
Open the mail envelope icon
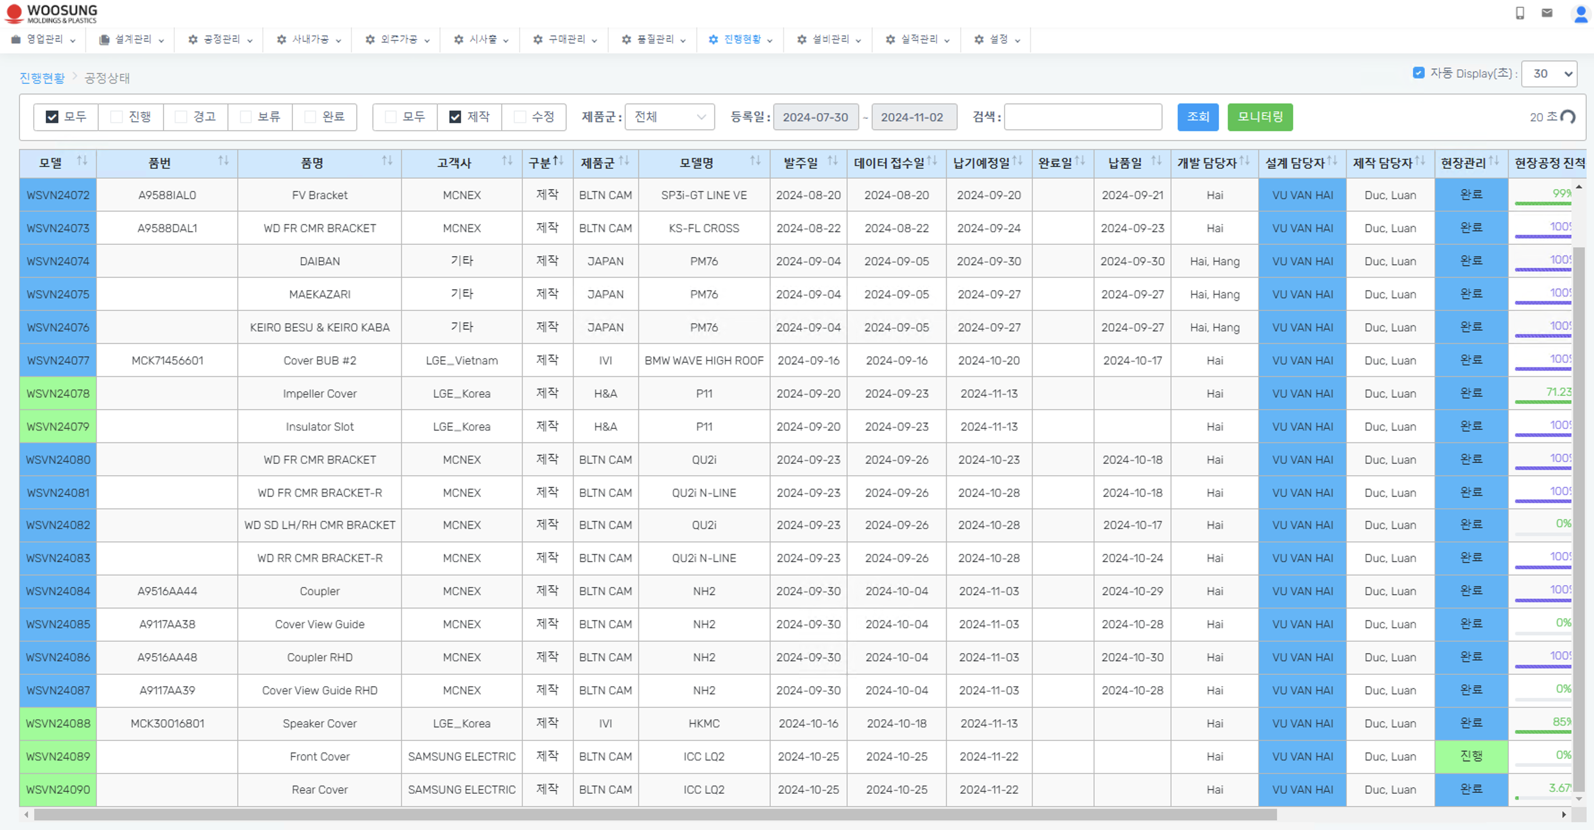coord(1547,13)
